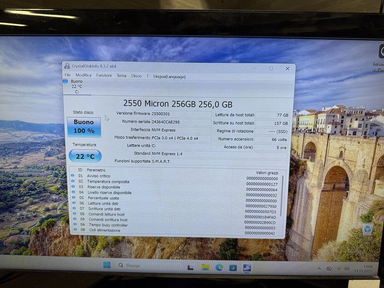The height and width of the screenshot is (288, 384).
Task: Click the Numero accensioni value 66 volte
Action: coord(271,139)
